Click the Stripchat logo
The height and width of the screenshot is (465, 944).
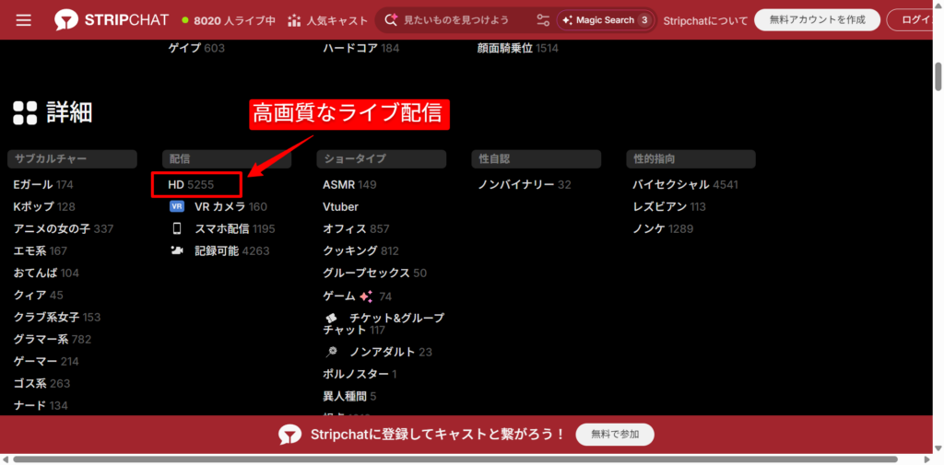(x=112, y=20)
